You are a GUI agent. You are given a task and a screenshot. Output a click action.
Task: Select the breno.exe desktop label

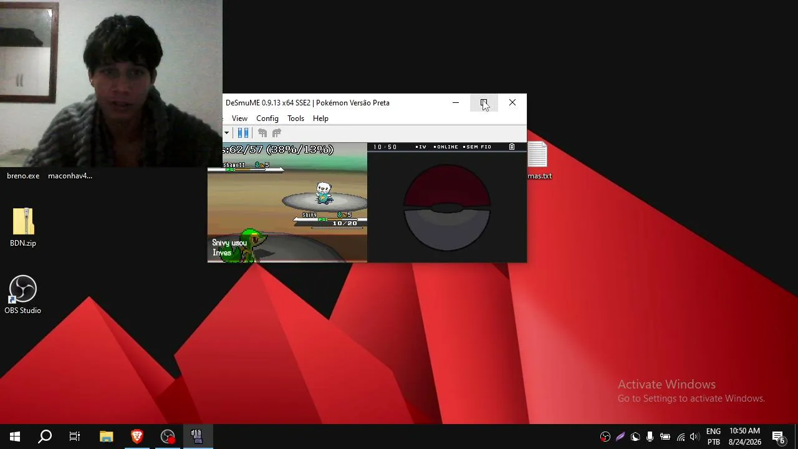point(23,176)
